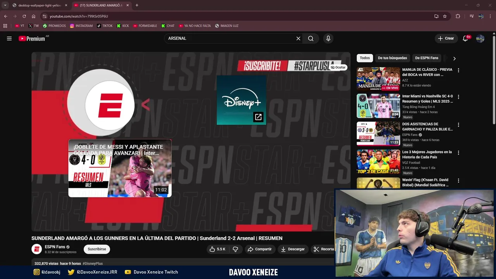Open the YouTube guide hamburger menu
This screenshot has width=496, height=279.
pyautogui.click(x=9, y=38)
